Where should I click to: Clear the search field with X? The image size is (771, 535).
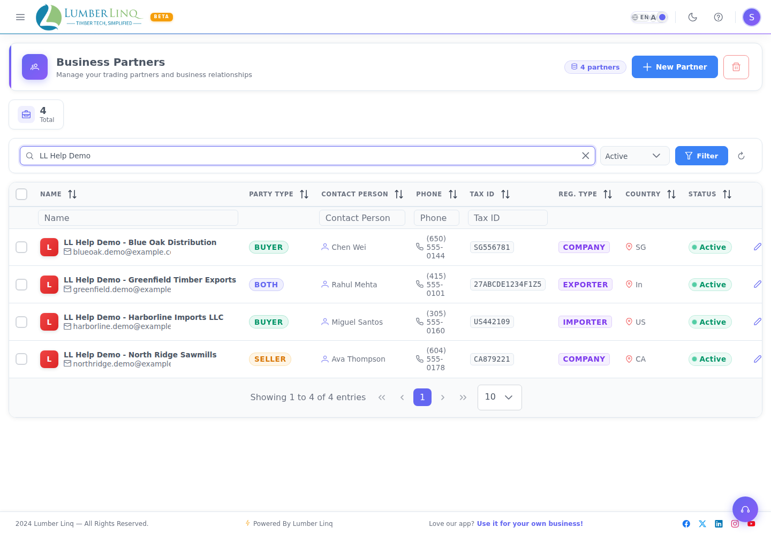click(x=586, y=156)
